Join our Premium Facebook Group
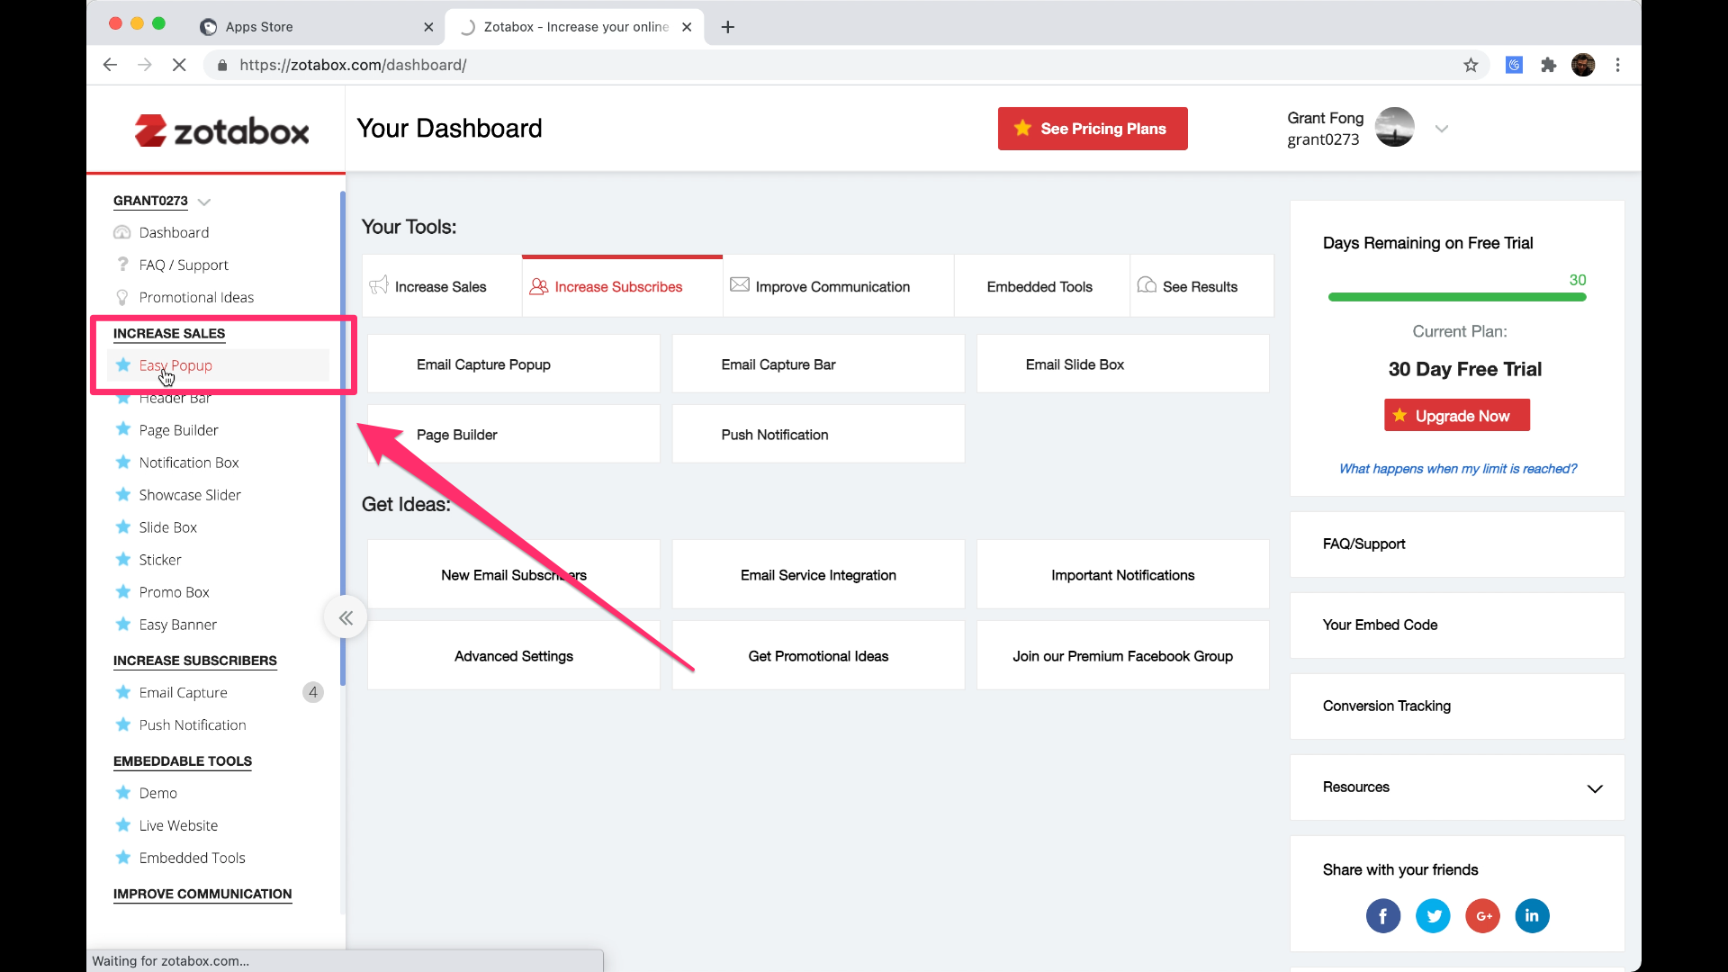1728x972 pixels. [x=1123, y=656]
